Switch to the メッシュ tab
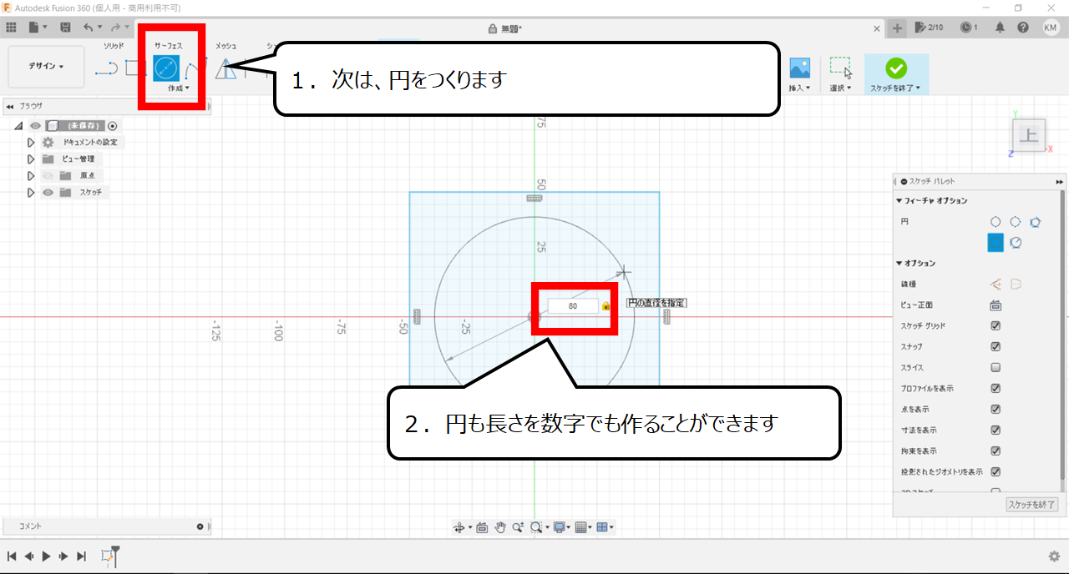The image size is (1069, 574). (x=226, y=45)
